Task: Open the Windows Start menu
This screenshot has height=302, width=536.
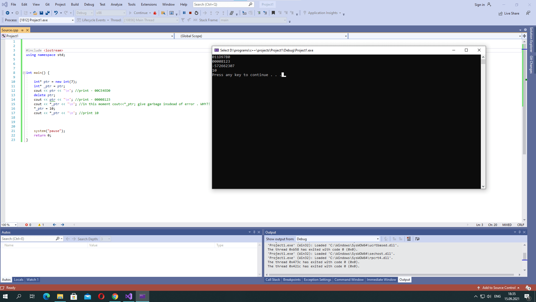Action: coord(5,296)
